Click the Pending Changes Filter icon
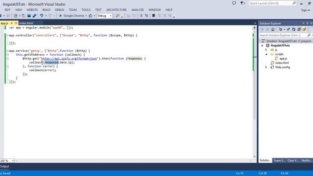Image resolution: width=313 pixels, height=176 pixels. coord(280,29)
